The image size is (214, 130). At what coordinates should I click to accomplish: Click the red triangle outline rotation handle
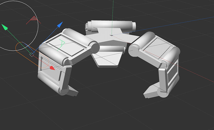pyautogui.click(x=33, y=20)
